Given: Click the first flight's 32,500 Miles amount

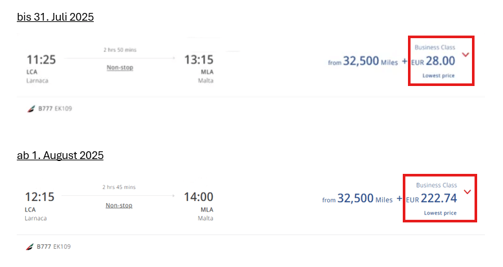Looking at the screenshot, I should [x=370, y=61].
